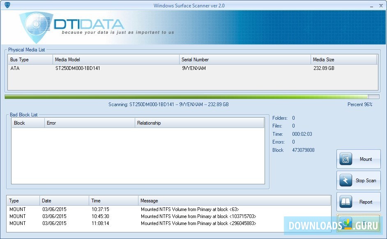Click the Time value 000:02:03
Image resolution: width=387 pixels, height=239 pixels.
[302, 134]
